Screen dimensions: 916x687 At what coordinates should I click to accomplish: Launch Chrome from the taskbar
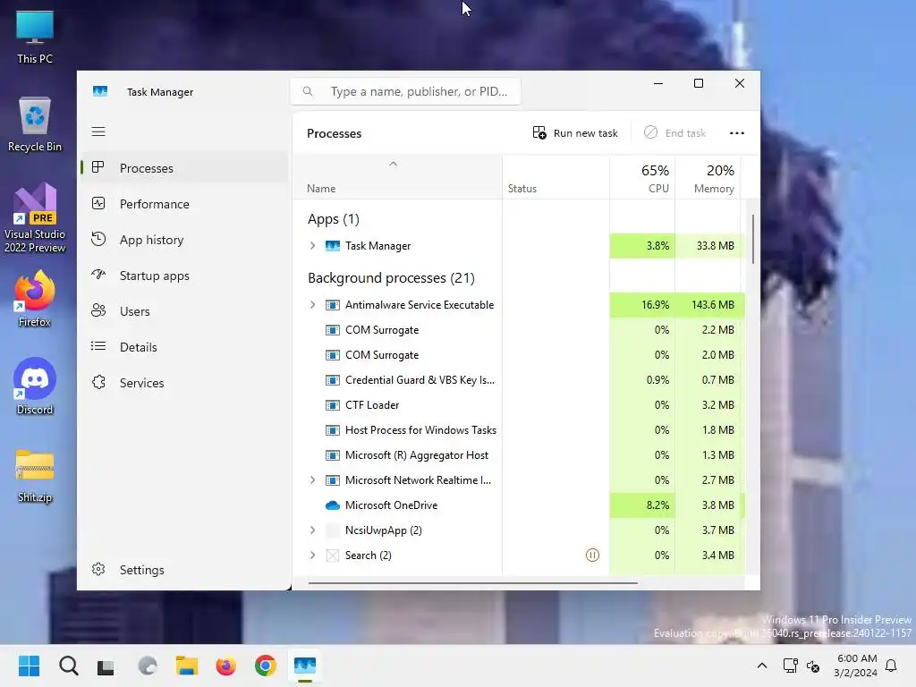(x=265, y=666)
